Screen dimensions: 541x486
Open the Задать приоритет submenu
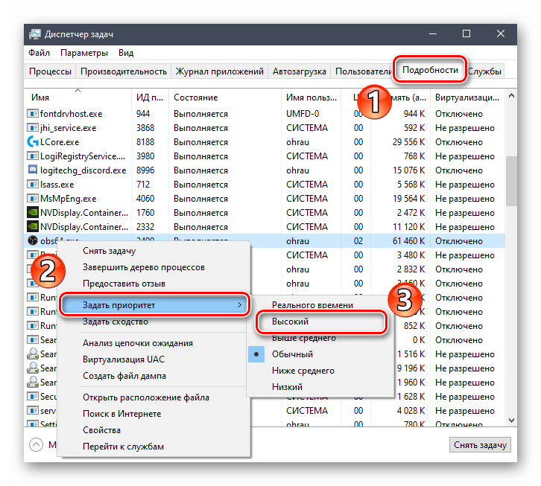[x=154, y=305]
